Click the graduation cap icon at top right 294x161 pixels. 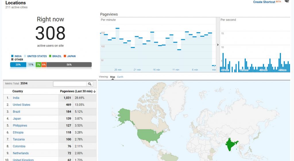point(287,2)
